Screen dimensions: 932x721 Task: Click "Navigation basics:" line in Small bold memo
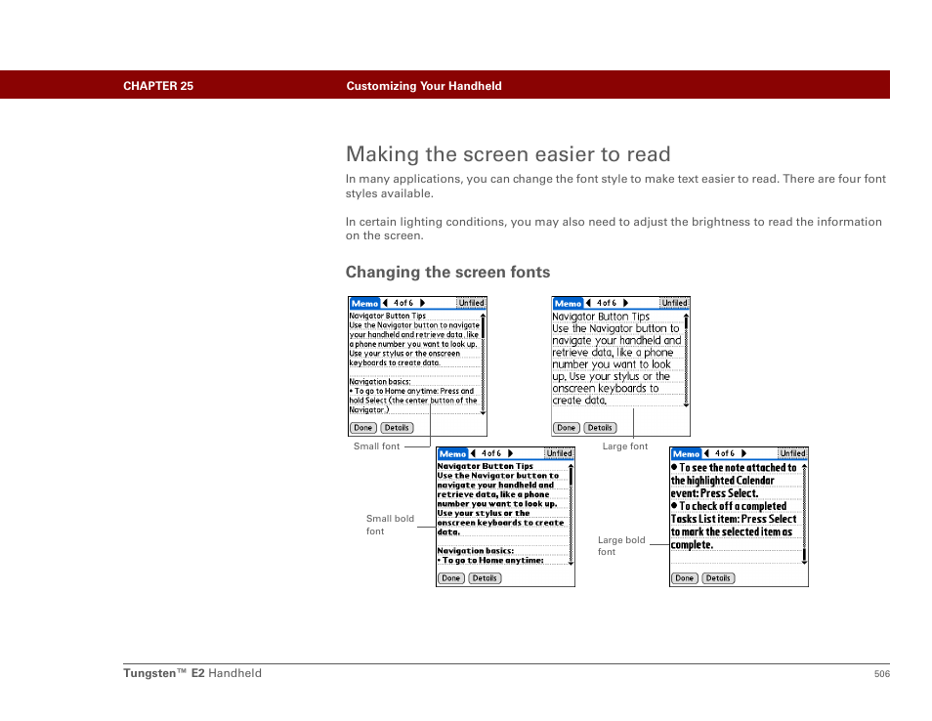pos(476,551)
